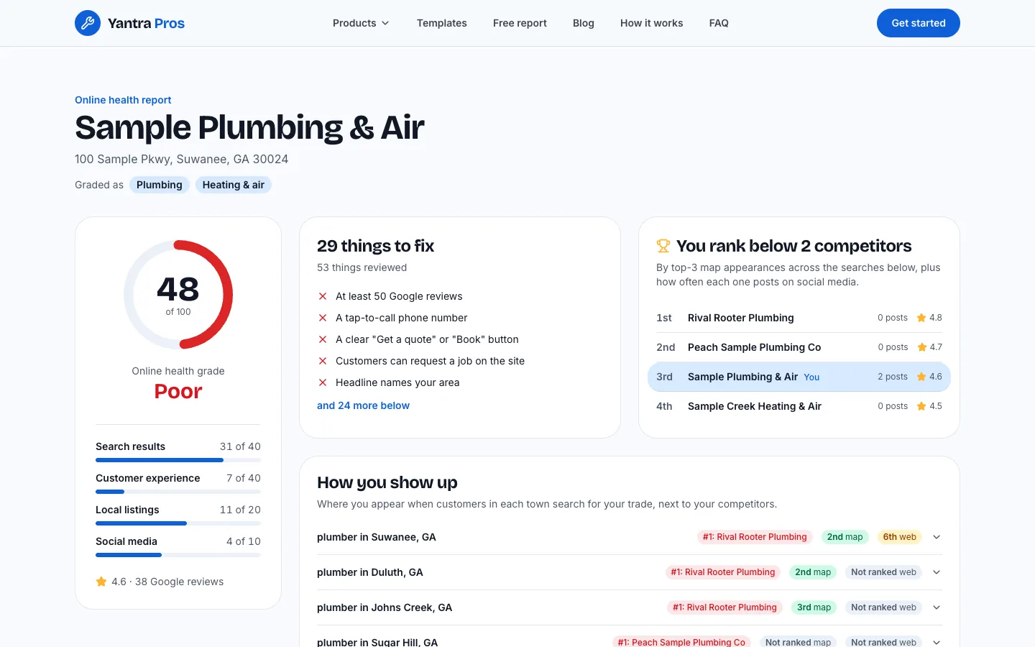
Task: Go to the Free report page
Action: (x=520, y=23)
